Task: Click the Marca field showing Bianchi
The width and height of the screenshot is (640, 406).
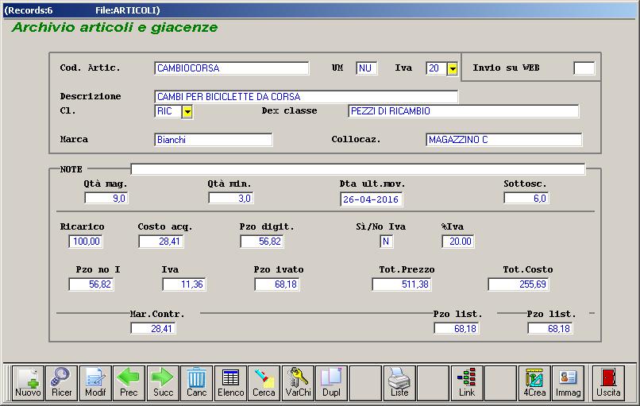Action: pyautogui.click(x=213, y=140)
